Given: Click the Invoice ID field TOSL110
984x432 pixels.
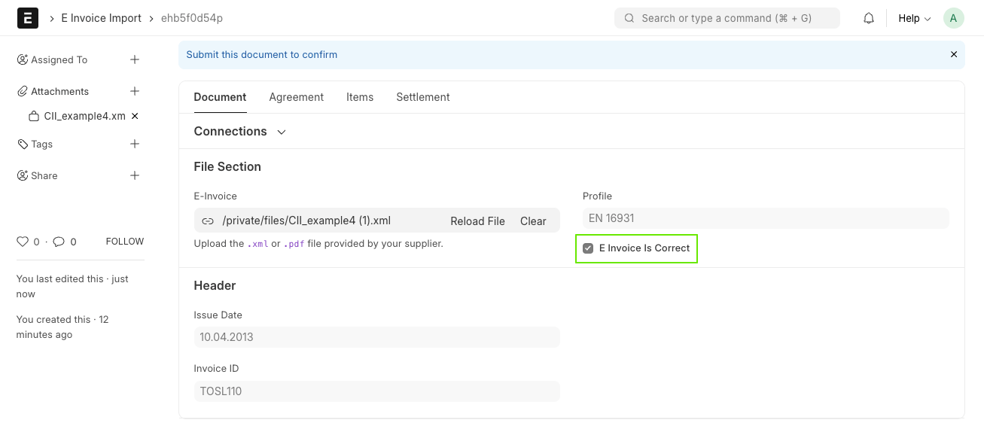Looking at the screenshot, I should coord(376,391).
